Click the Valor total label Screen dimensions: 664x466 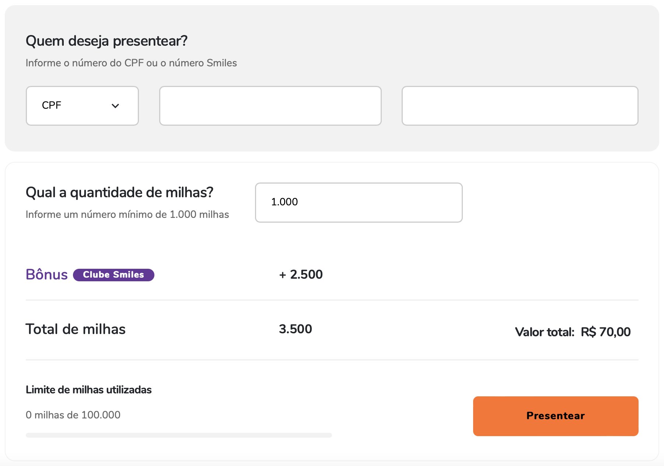point(545,332)
